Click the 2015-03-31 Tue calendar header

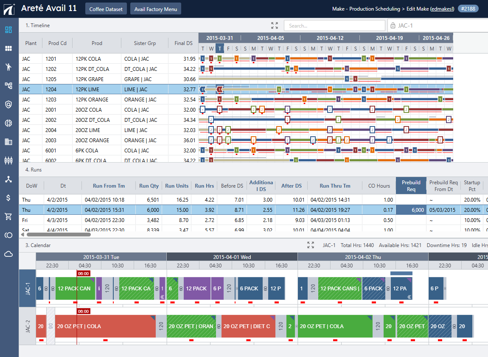101,257
